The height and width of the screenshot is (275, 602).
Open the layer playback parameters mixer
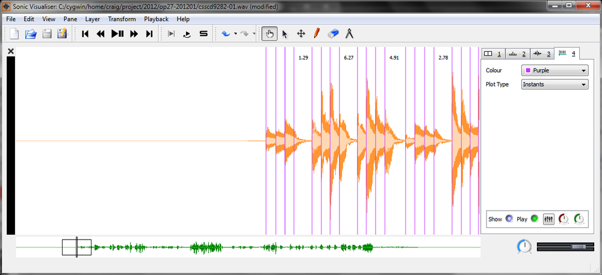[x=548, y=219]
